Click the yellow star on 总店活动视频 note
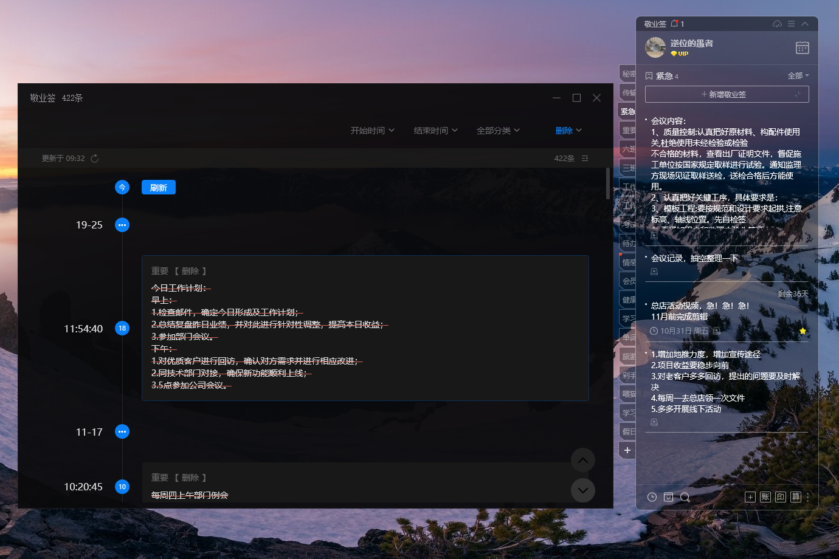The width and height of the screenshot is (839, 559). pos(803,331)
